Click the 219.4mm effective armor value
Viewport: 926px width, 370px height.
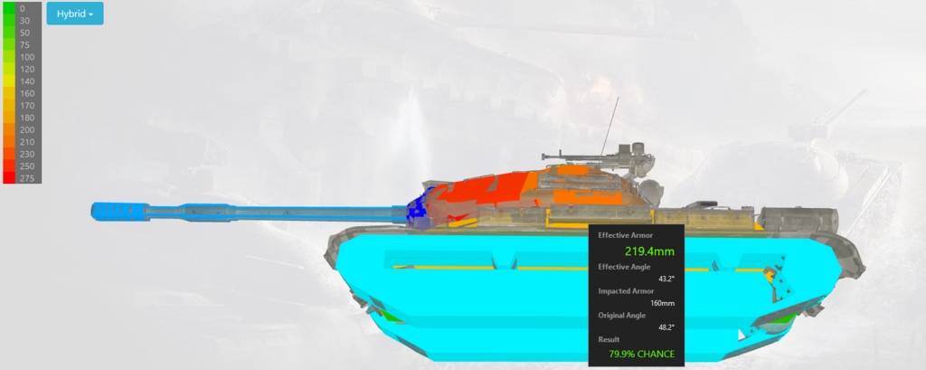click(x=649, y=251)
